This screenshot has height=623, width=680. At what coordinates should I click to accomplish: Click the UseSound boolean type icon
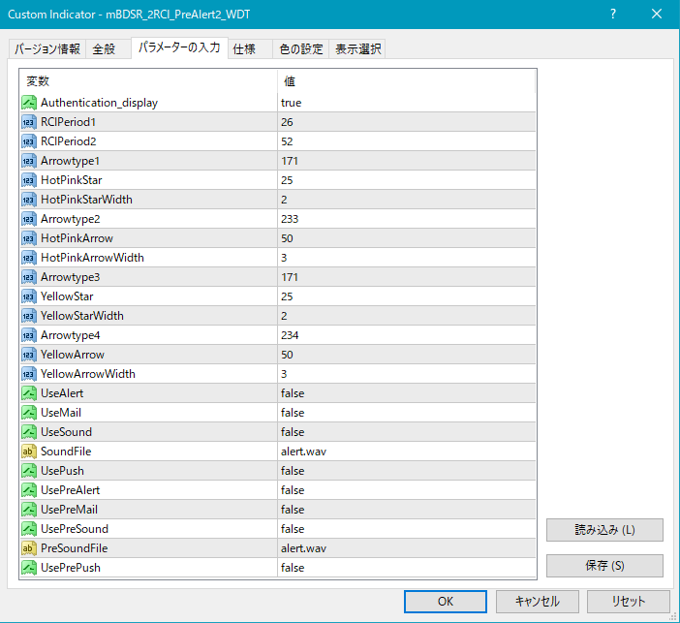[x=29, y=432]
